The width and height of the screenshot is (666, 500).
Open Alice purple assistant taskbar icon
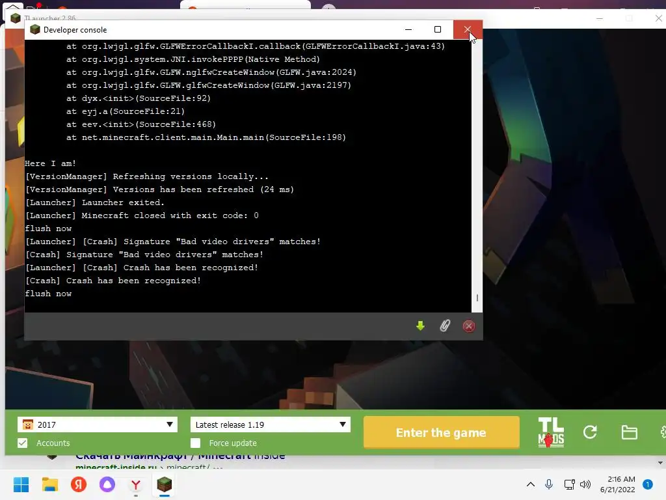pyautogui.click(x=107, y=484)
